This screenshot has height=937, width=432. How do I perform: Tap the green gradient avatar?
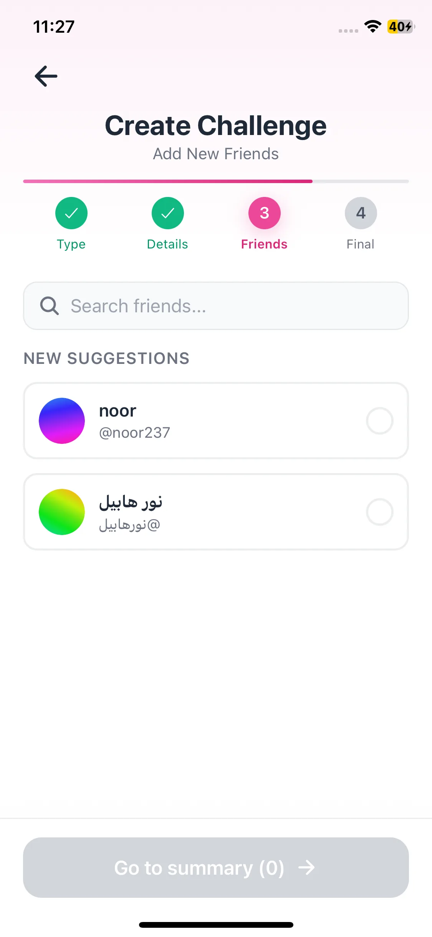click(x=62, y=512)
